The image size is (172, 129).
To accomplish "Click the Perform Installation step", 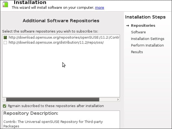I will (147, 45).
